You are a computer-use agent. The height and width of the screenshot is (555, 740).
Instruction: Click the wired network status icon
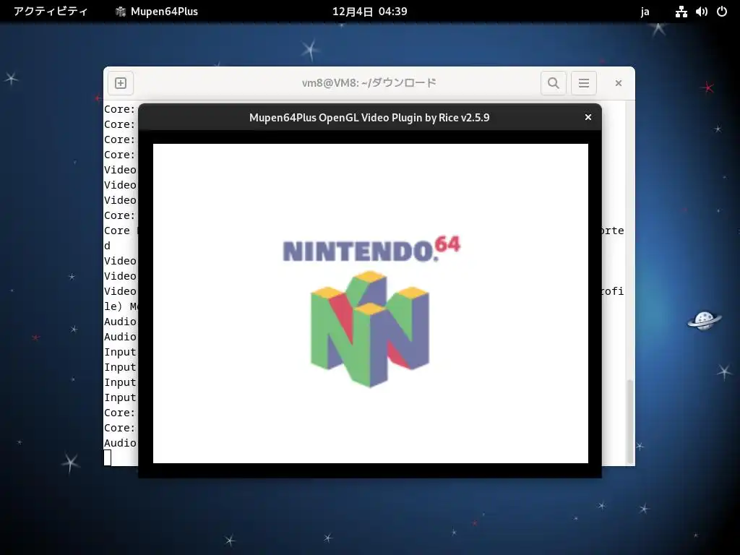[681, 12]
